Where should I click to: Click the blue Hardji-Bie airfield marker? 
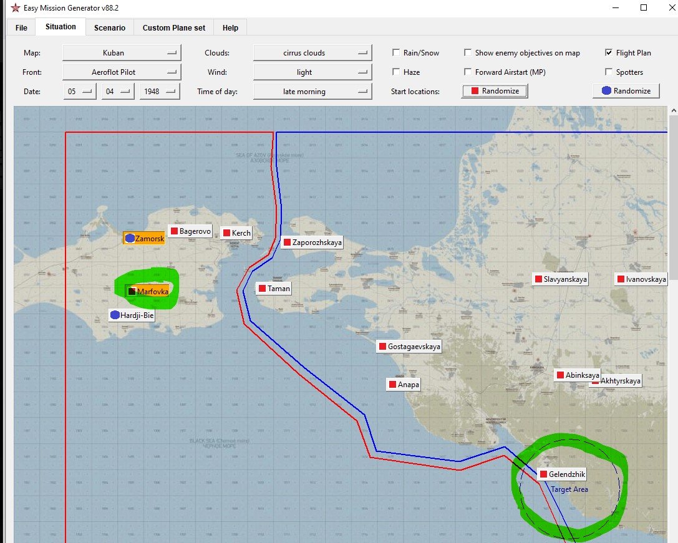pyautogui.click(x=115, y=315)
